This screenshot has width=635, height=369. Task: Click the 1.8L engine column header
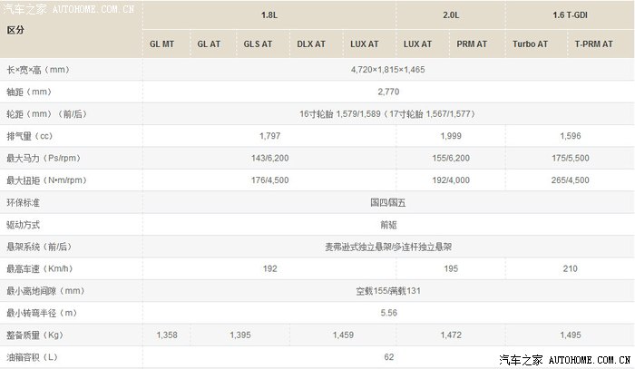[269, 15]
